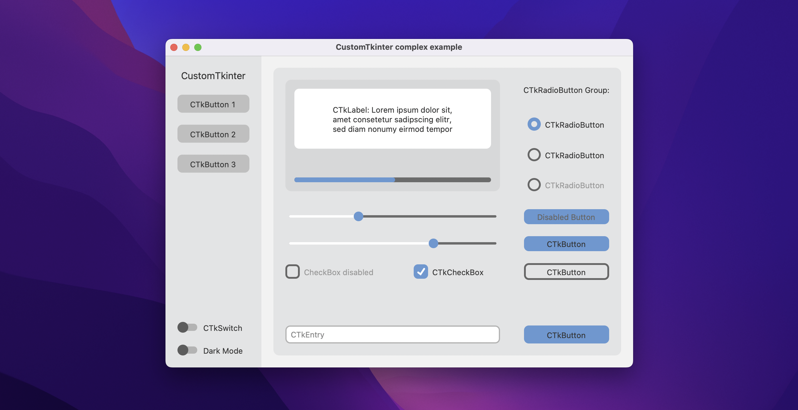Click CTkButton 3 in the sidebar

(x=213, y=164)
